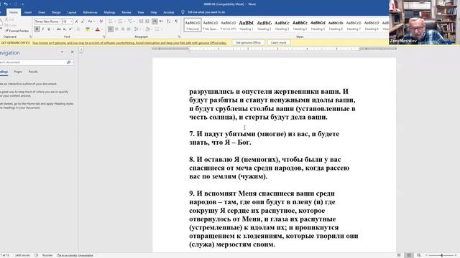460x258 pixels.
Task: Open the Insert ribbon tab
Action: click(x=28, y=12)
